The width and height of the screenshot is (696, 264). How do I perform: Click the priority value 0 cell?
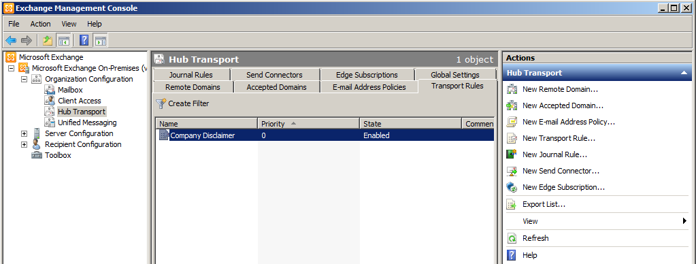(264, 135)
